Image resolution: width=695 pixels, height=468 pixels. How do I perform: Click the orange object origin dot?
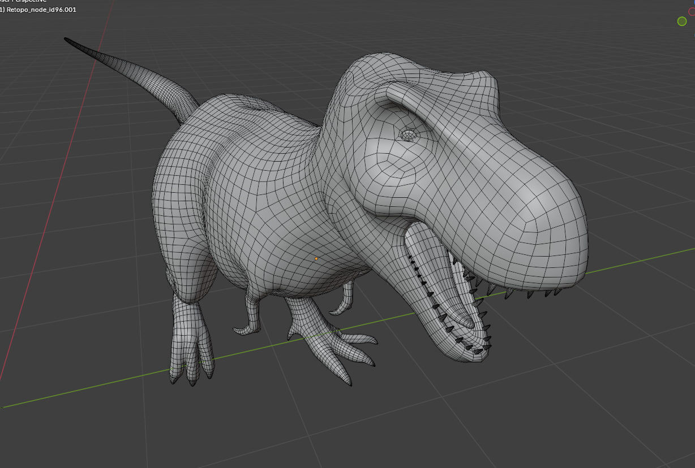[316, 258]
